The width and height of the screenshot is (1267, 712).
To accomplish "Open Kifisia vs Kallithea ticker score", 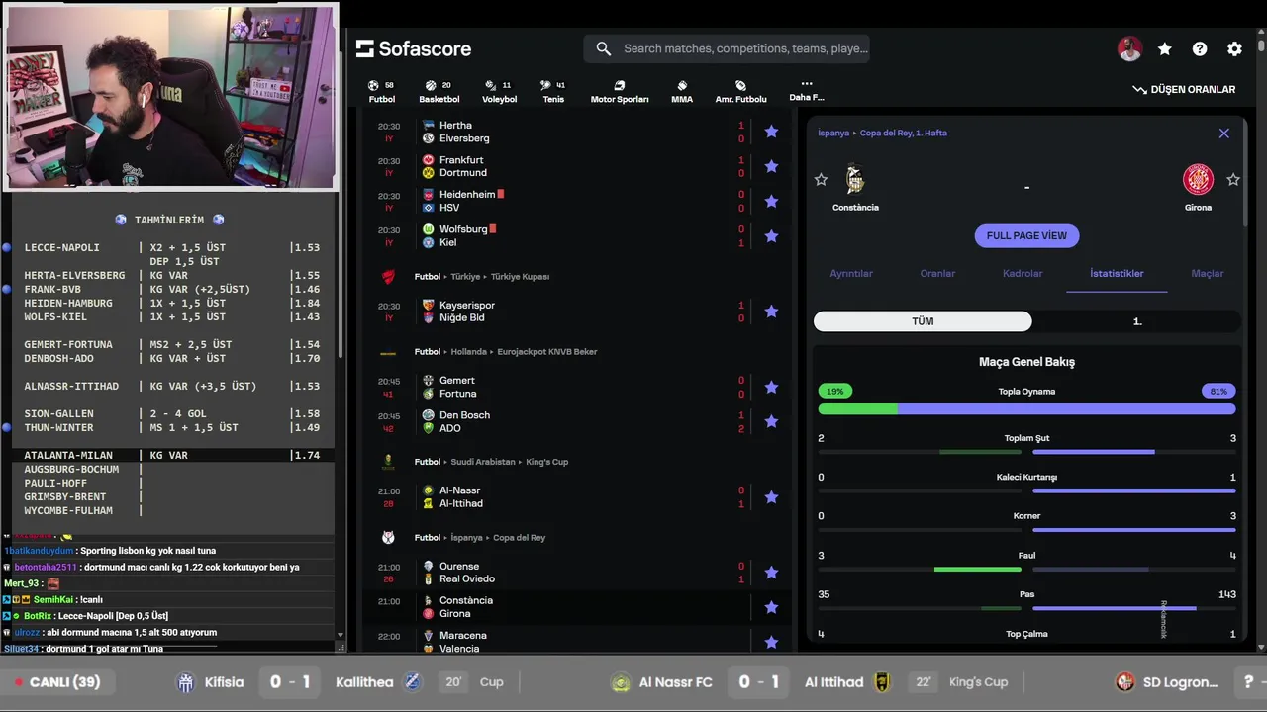I will pos(290,682).
